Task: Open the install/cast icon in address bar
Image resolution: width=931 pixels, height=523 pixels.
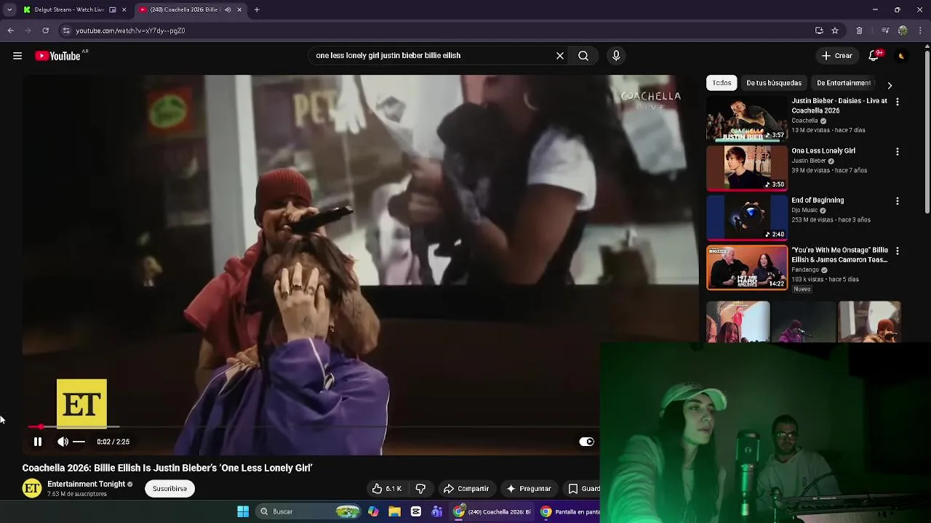Action: (819, 31)
